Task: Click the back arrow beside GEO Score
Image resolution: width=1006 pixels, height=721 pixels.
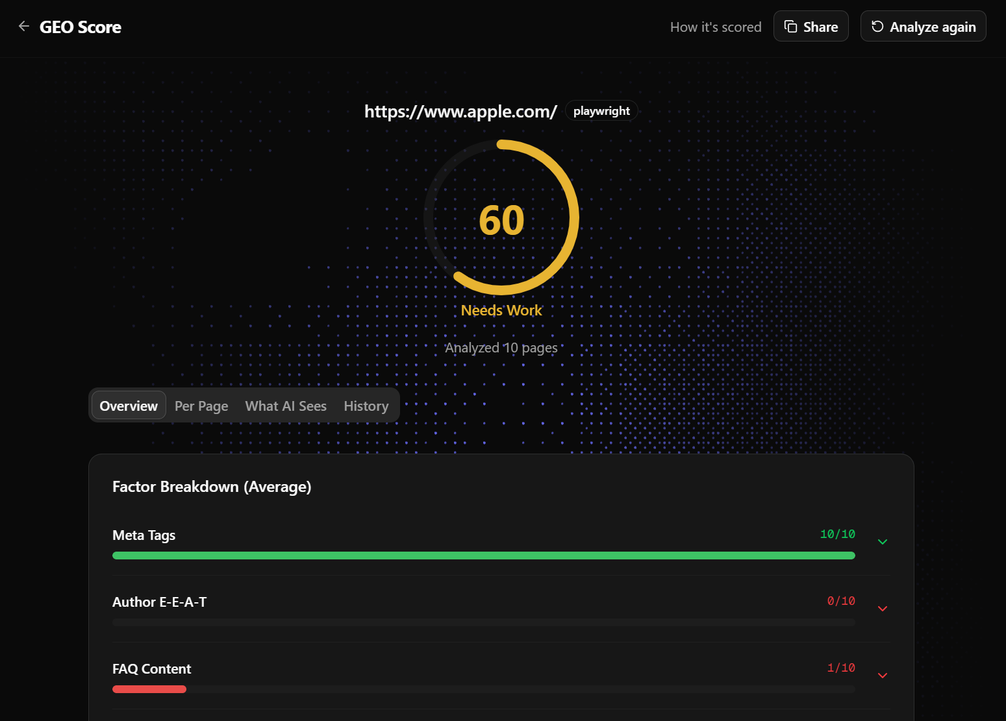Action: 24,27
